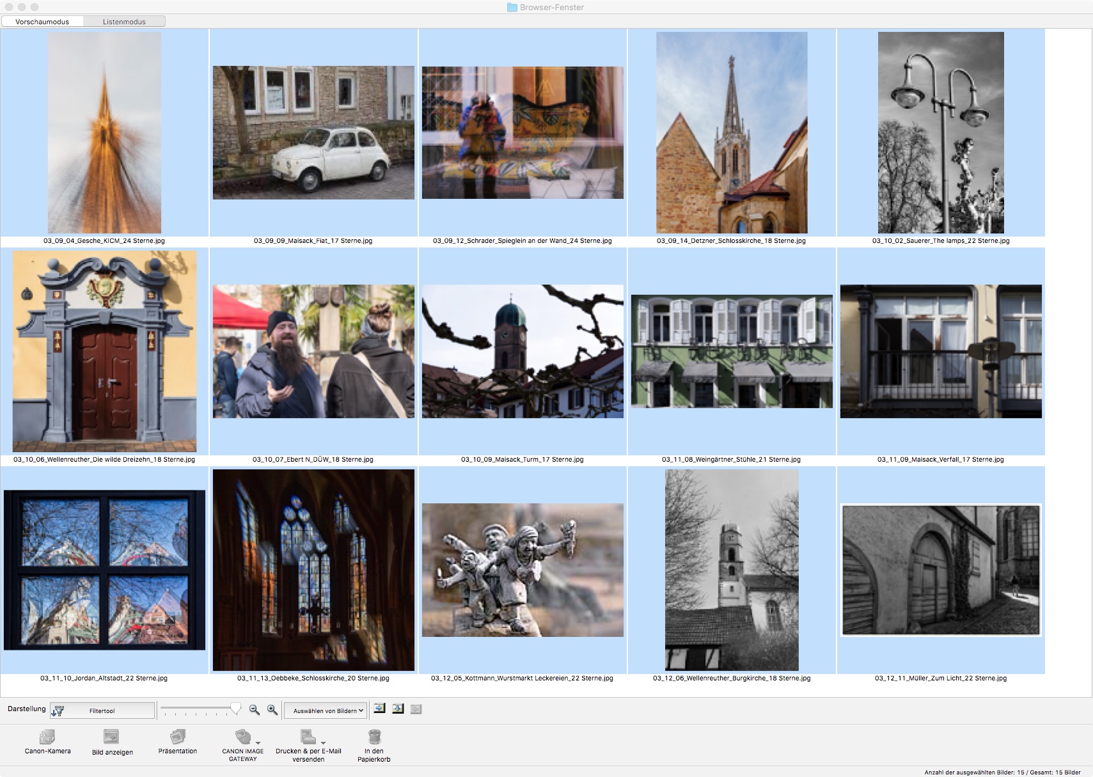
Task: Switch to the Vorschaumodus tab
Action: pos(42,22)
